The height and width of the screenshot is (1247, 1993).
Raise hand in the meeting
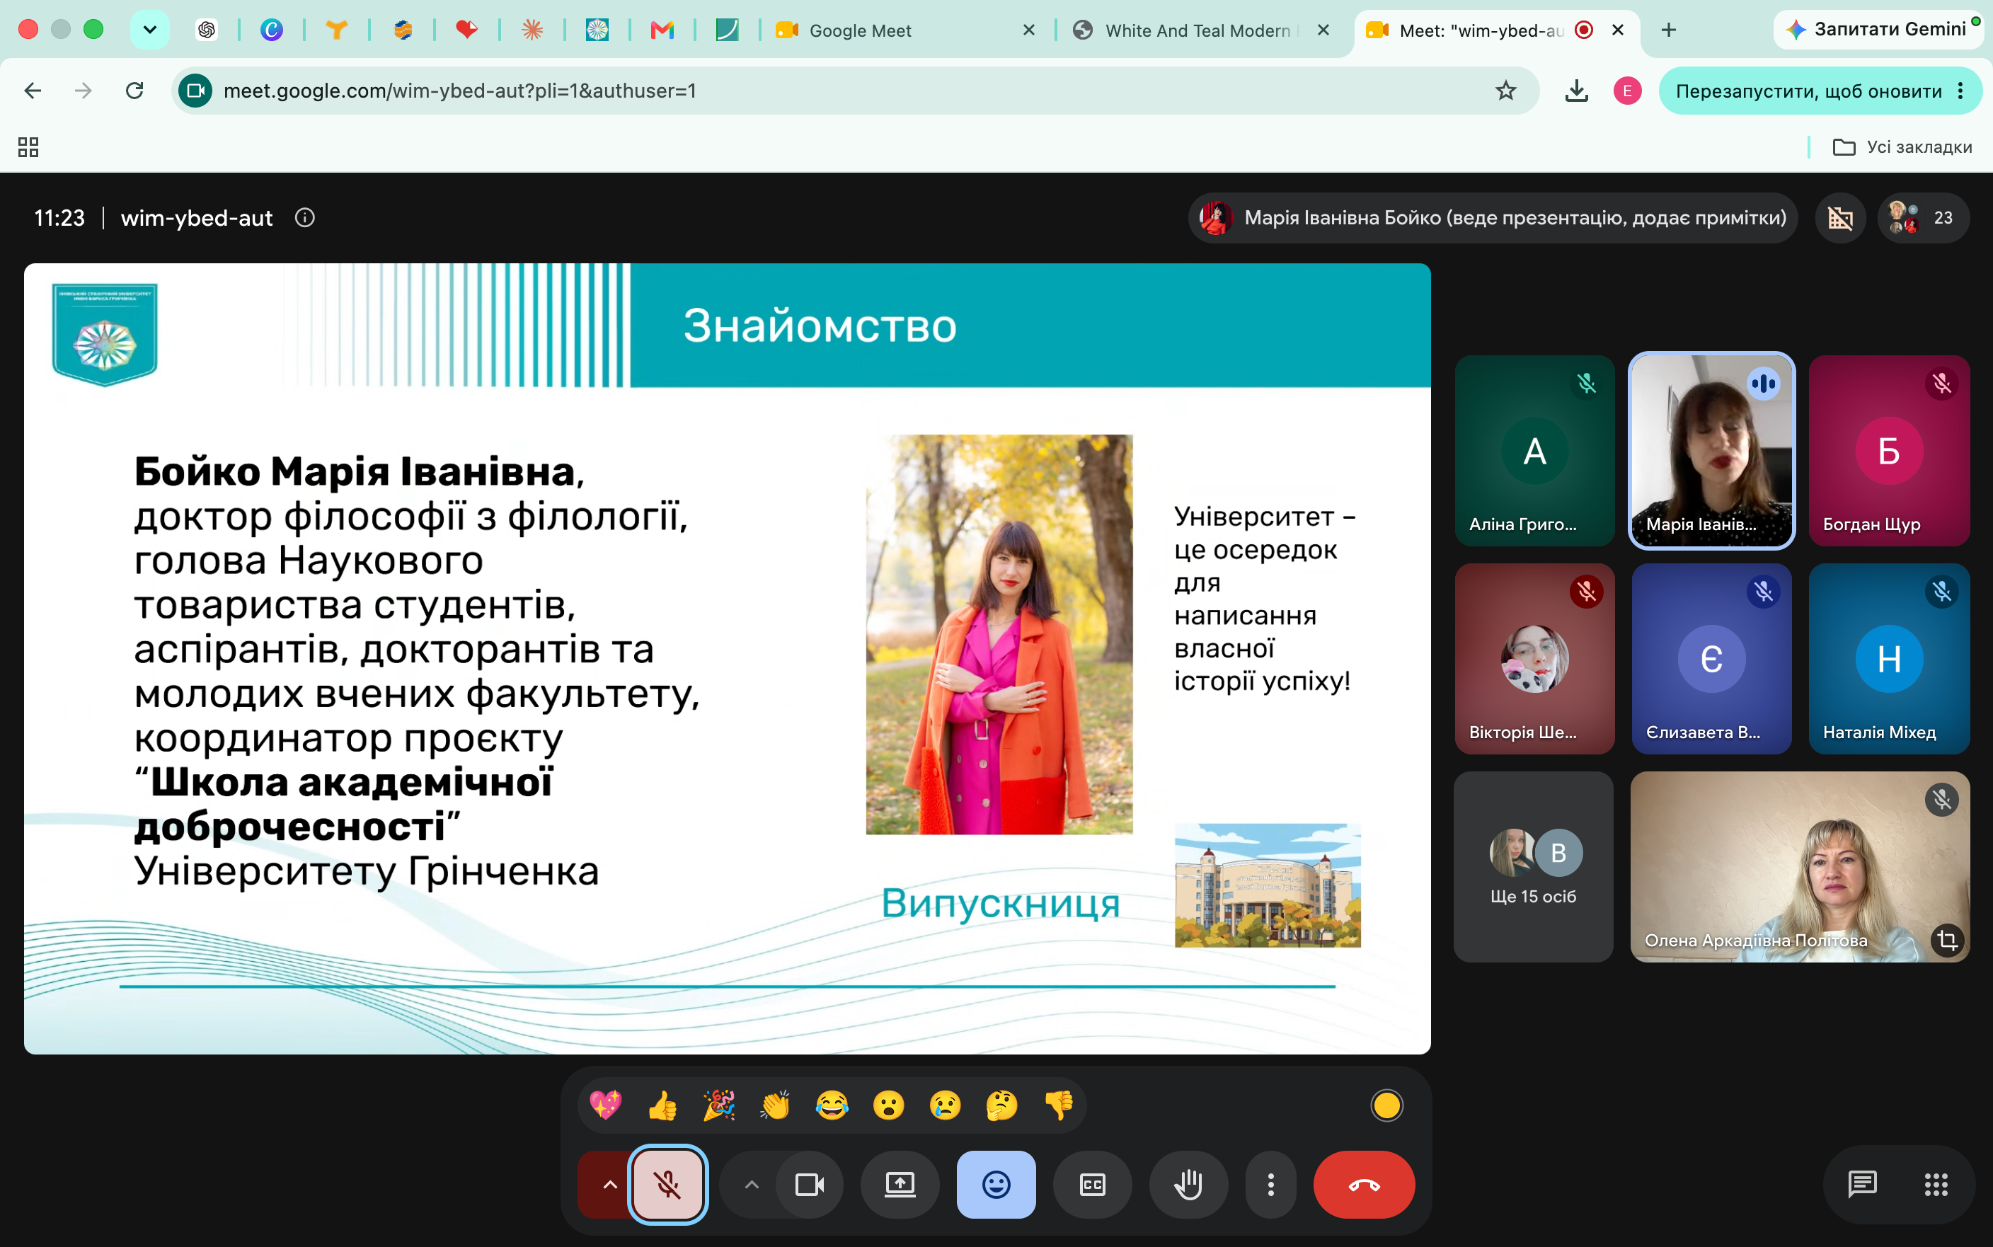[x=1188, y=1184]
